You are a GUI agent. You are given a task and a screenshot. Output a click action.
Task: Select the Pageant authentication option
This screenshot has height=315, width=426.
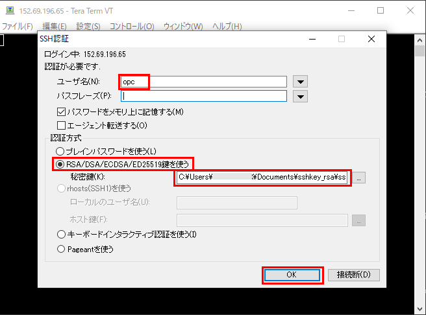pyautogui.click(x=62, y=248)
